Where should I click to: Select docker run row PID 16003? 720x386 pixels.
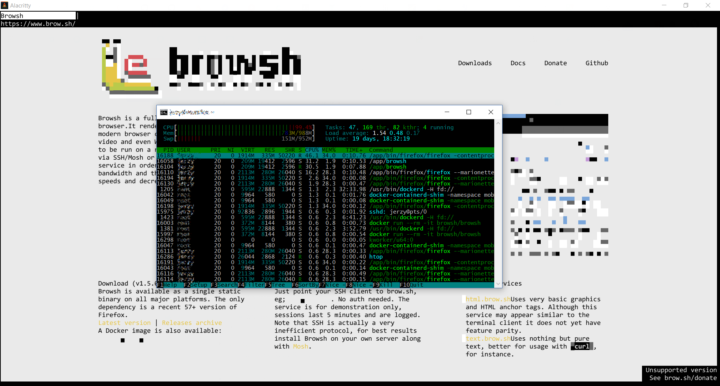[325, 223]
